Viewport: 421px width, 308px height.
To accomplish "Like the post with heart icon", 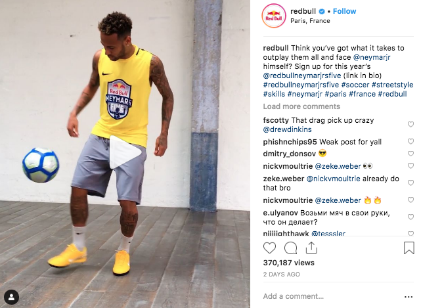I will tap(269, 248).
